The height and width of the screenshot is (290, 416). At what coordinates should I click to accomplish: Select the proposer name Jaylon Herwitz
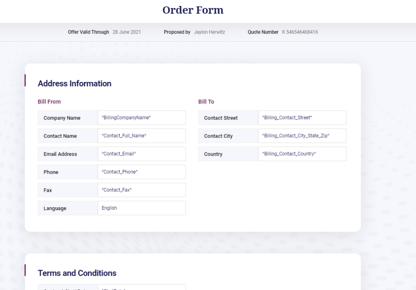(x=209, y=32)
